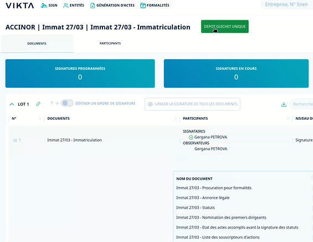313x242 pixels.
Task: Click the move-up arrow in LOT 1
Action: click(52, 103)
